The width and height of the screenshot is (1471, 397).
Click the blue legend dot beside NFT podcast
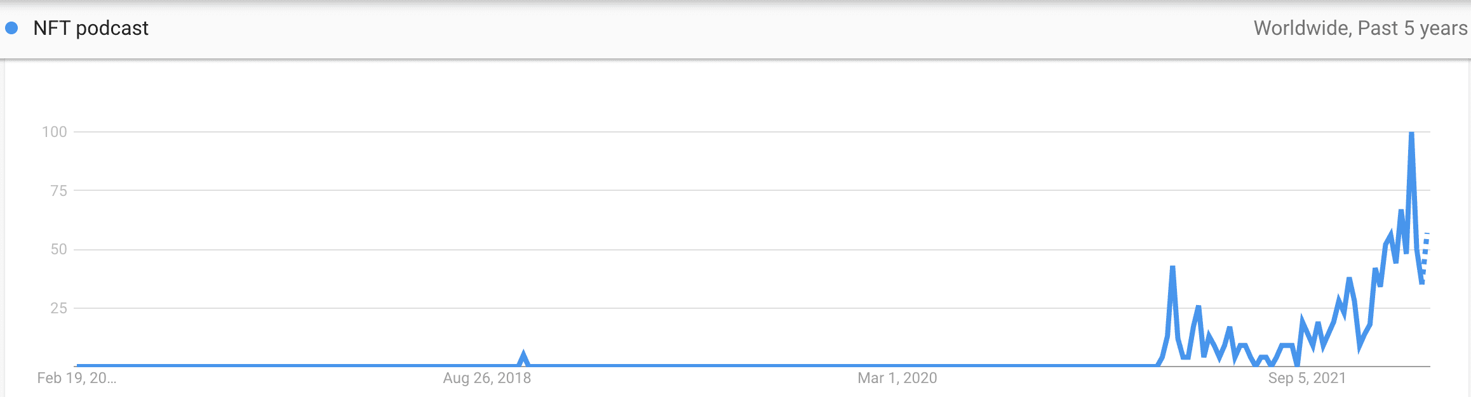click(x=11, y=28)
